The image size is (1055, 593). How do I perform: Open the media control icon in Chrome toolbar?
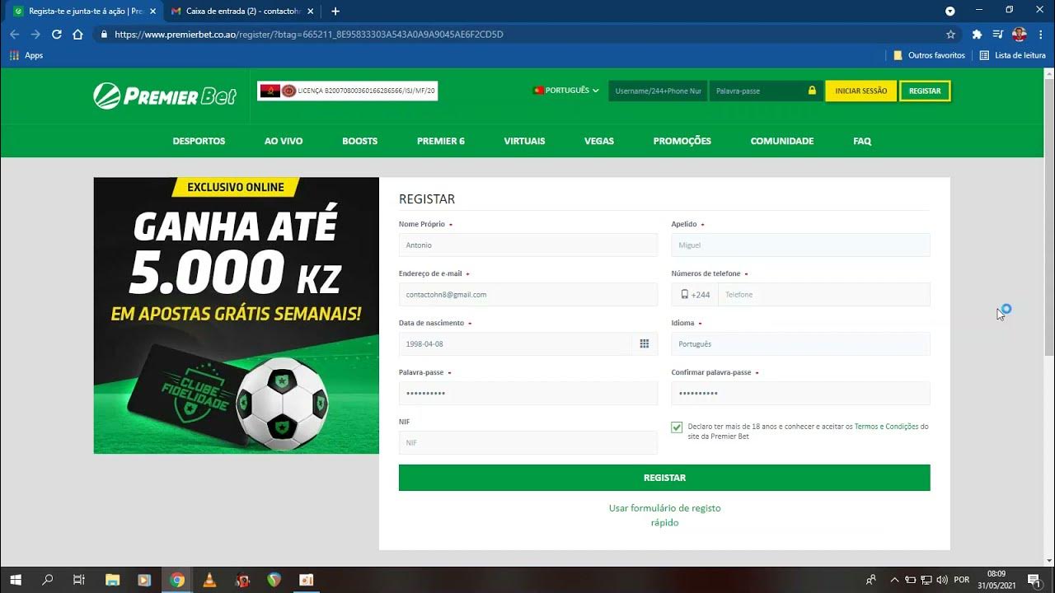(998, 35)
